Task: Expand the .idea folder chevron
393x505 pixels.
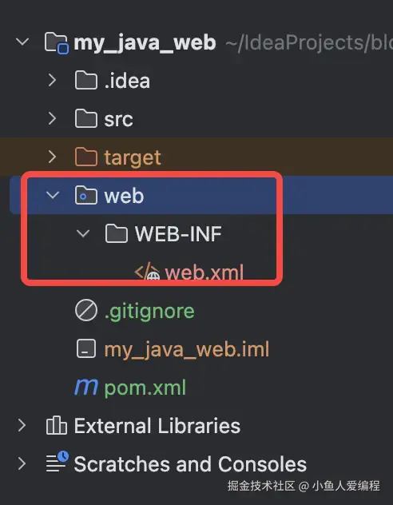Action: (x=52, y=80)
